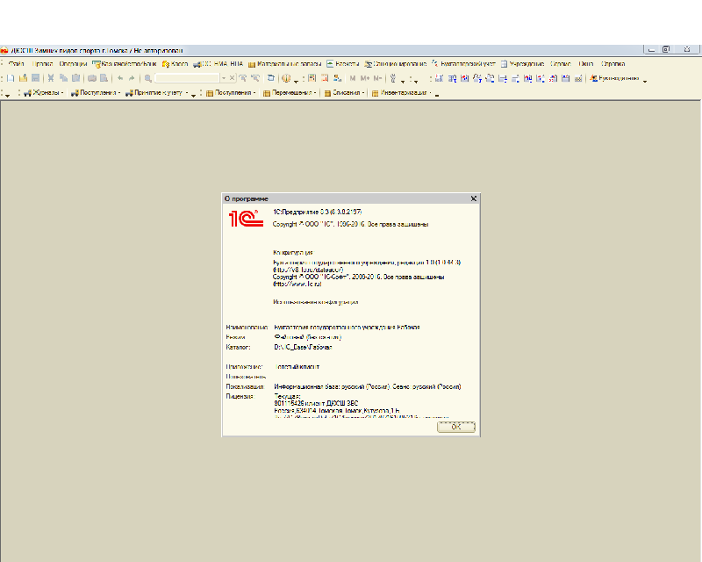Viewport: 702px width, 562px height.
Task: Minimize the main 1C window
Action: point(651,50)
